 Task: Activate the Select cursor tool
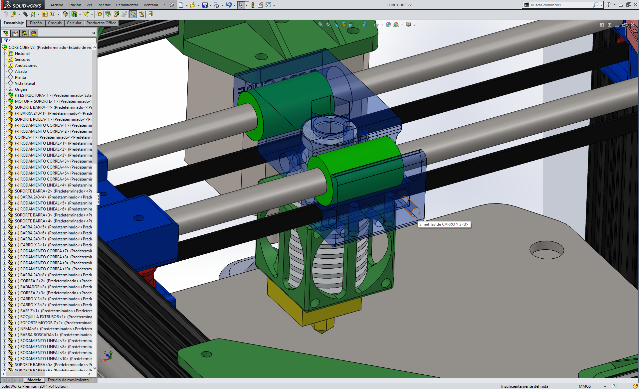click(241, 5)
